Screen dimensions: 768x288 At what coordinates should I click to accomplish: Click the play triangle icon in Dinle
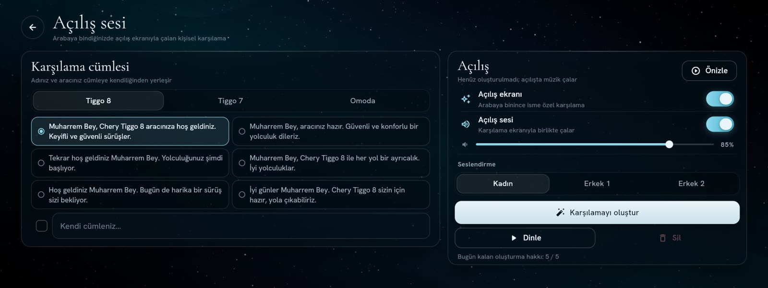tap(514, 238)
